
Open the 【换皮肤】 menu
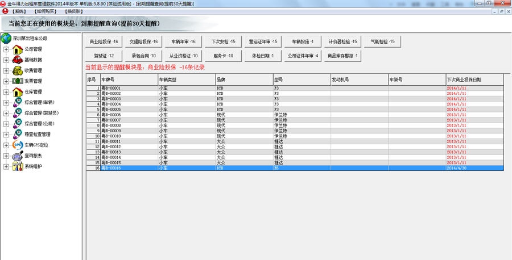coord(73,11)
